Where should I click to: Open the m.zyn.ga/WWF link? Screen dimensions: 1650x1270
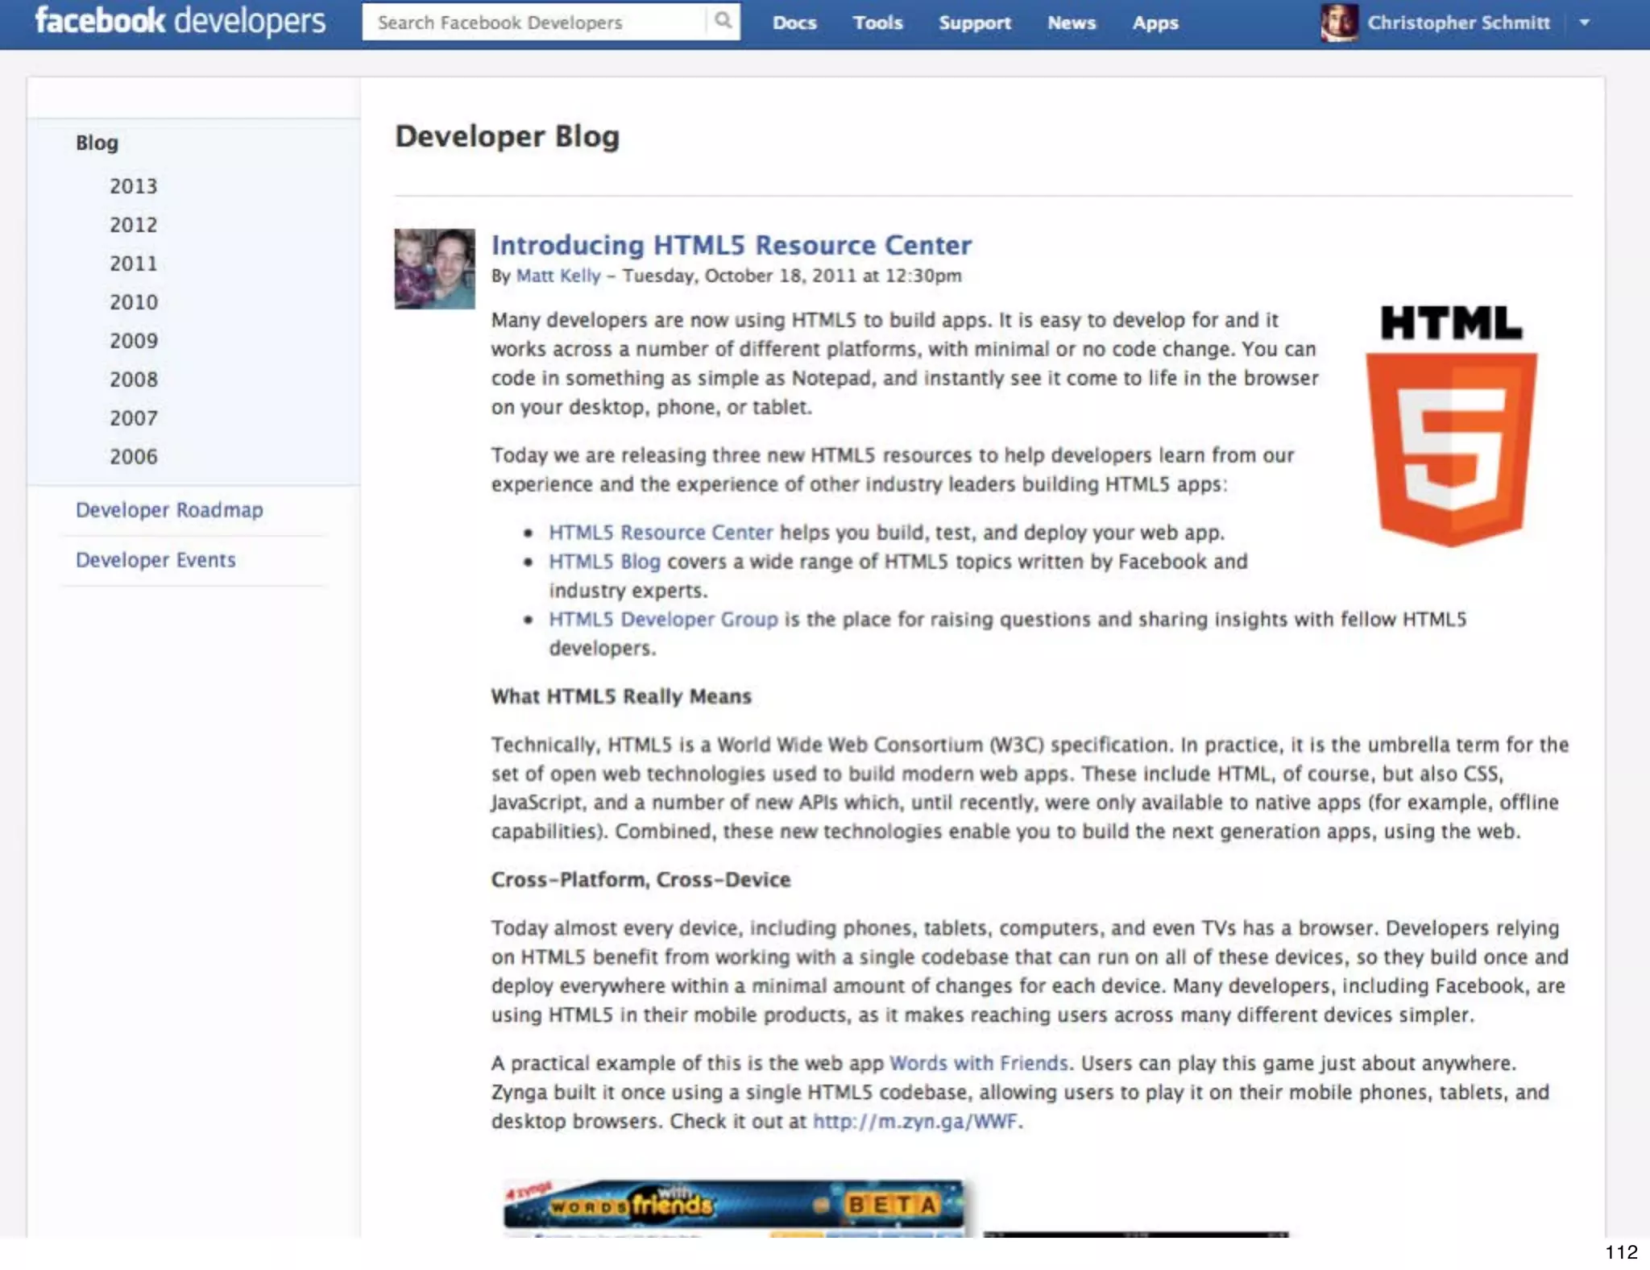click(914, 1122)
